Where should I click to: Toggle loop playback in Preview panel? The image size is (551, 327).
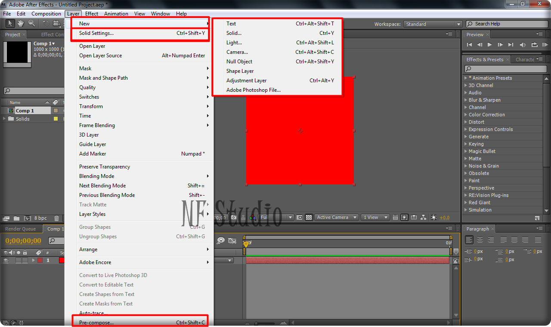(535, 45)
